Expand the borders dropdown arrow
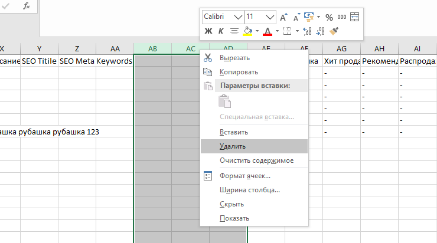The image size is (437, 243). pos(297,31)
